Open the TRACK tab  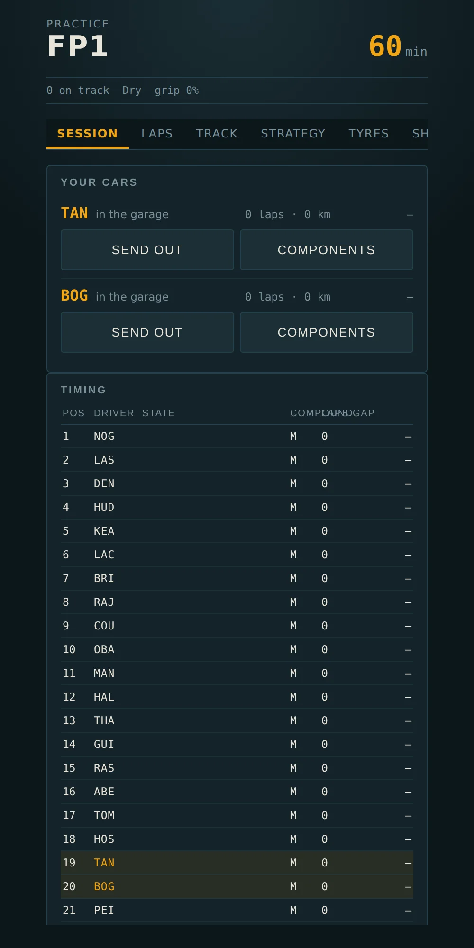coord(217,134)
